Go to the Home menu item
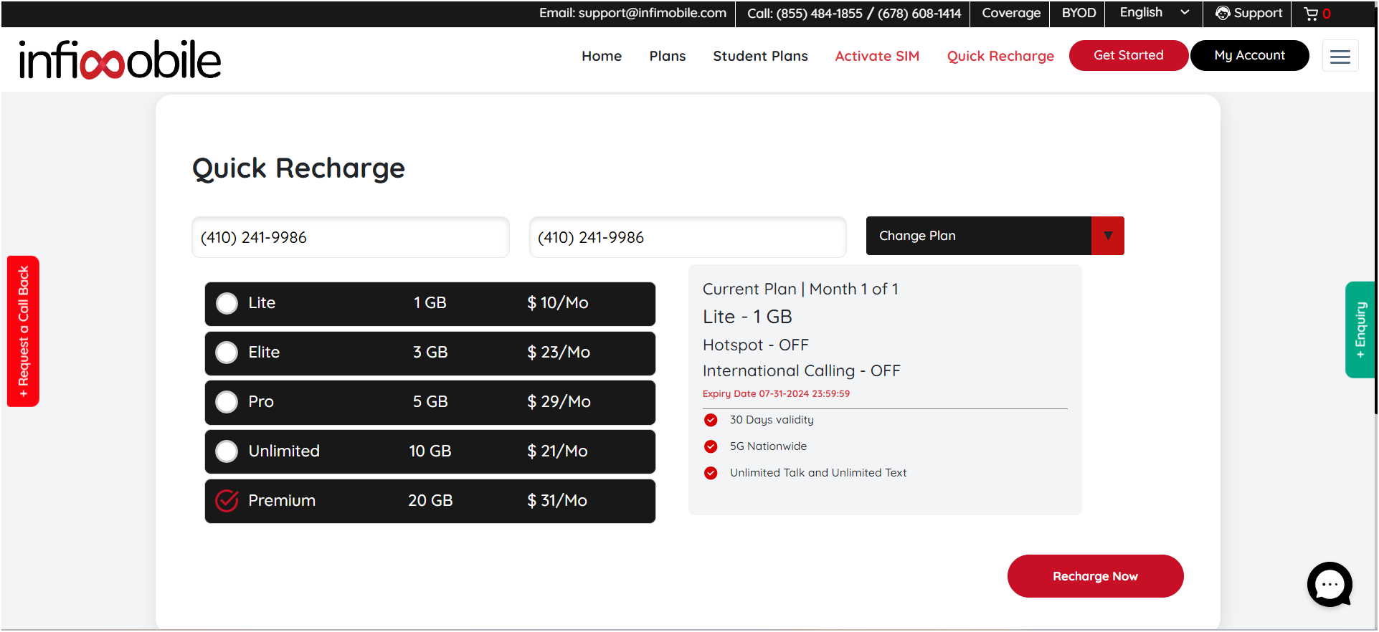The height and width of the screenshot is (632, 1379). [x=602, y=56]
